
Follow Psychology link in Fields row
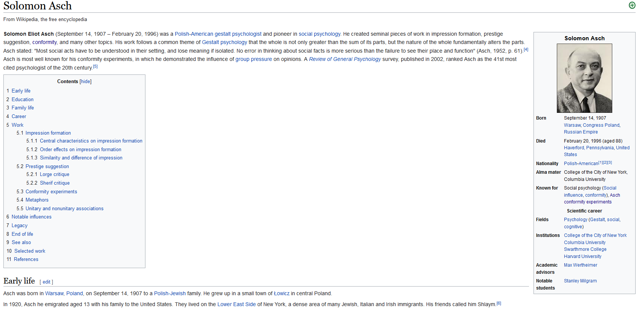coord(576,220)
